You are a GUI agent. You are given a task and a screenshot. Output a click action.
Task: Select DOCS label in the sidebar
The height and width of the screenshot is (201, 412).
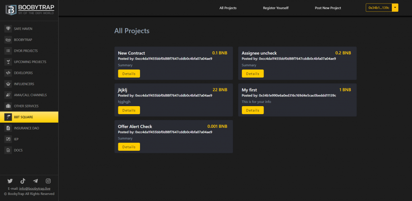18,150
